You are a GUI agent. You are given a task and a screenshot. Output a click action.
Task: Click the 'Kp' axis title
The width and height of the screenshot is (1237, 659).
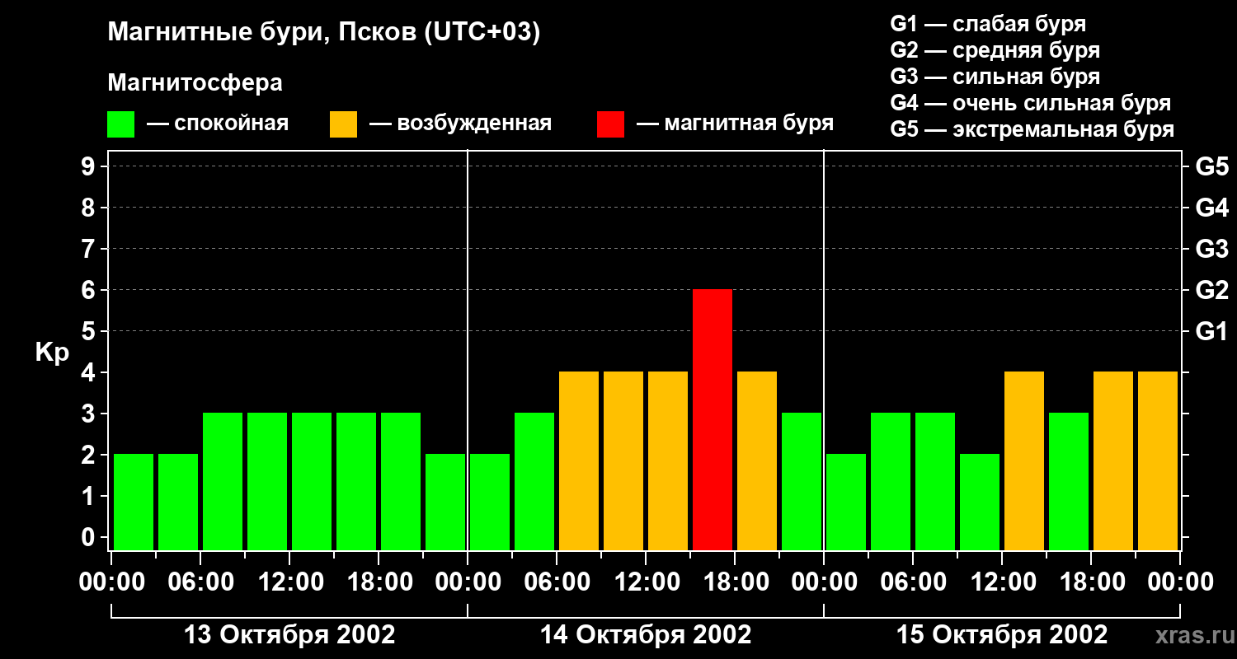click(52, 353)
